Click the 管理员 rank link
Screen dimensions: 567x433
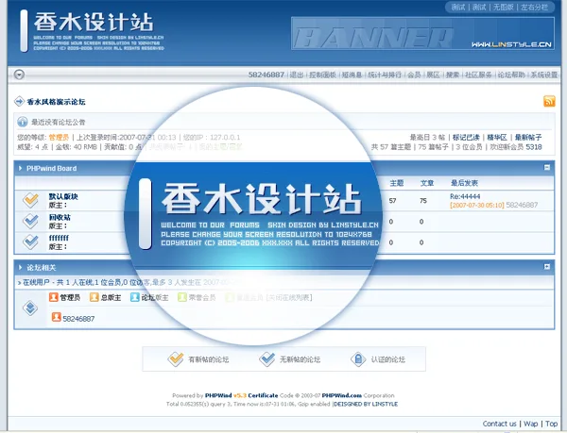pyautogui.click(x=59, y=137)
